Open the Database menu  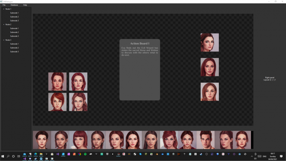tap(14, 5)
